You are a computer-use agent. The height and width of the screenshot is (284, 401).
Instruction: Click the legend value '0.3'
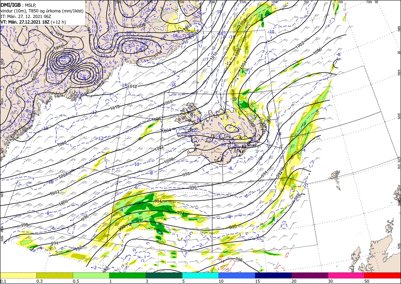[39, 281]
